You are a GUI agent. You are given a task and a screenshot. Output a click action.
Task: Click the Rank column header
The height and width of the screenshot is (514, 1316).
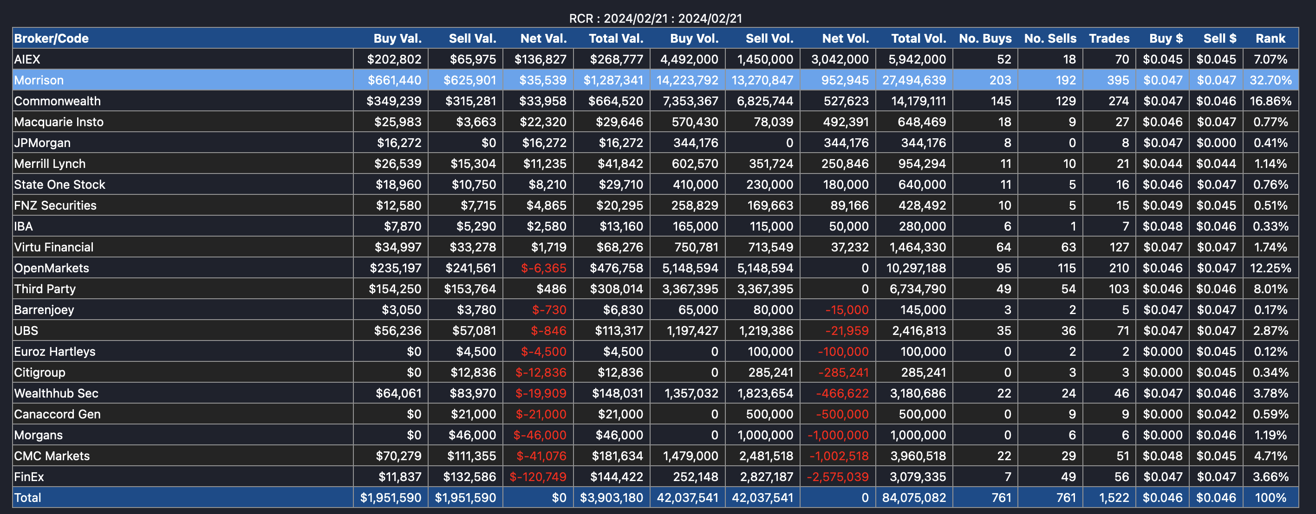coord(1270,39)
